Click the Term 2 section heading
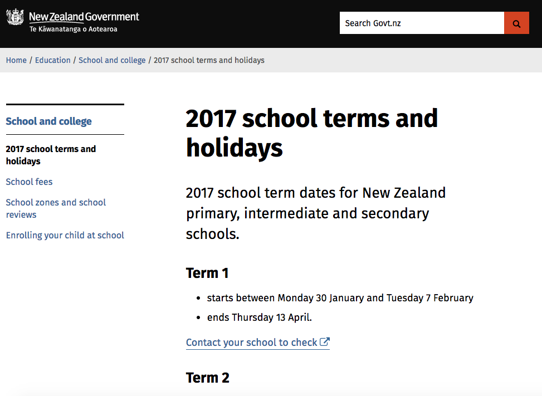Image resolution: width=542 pixels, height=396 pixels. pos(207,377)
